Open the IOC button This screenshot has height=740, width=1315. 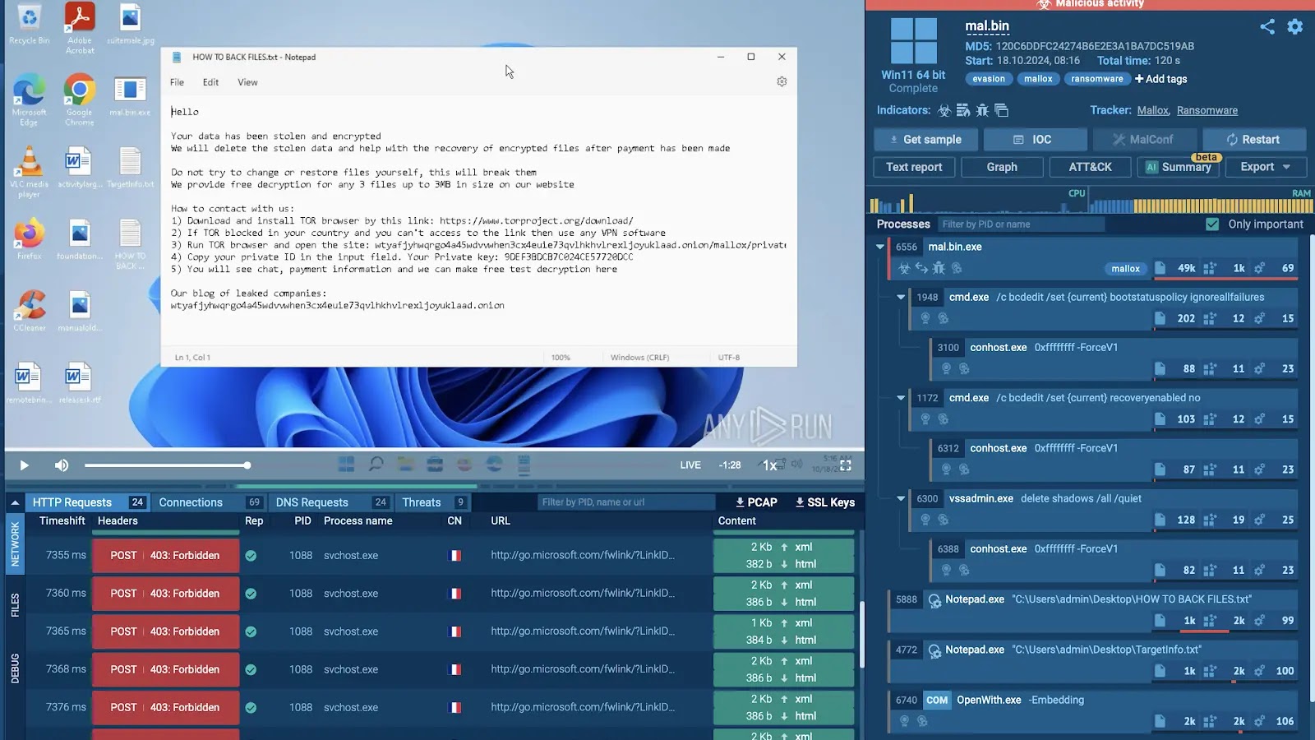[x=1035, y=140]
